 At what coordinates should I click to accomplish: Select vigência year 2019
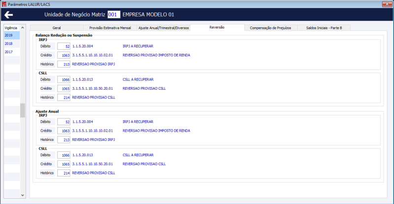pos(12,35)
